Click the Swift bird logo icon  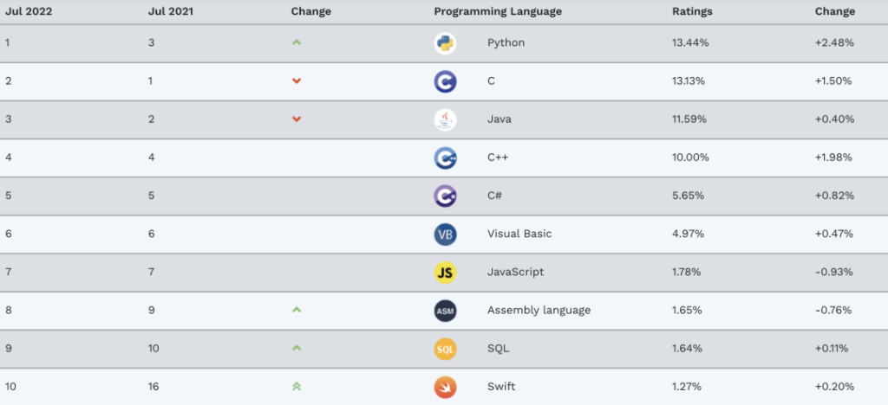coord(445,386)
